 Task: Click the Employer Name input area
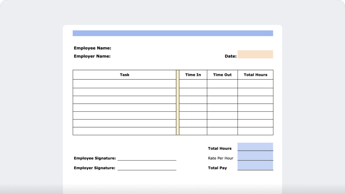coord(142,56)
